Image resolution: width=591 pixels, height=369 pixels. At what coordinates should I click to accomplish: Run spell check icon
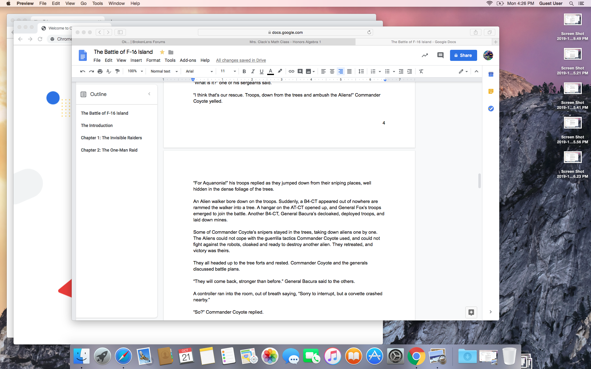click(109, 71)
